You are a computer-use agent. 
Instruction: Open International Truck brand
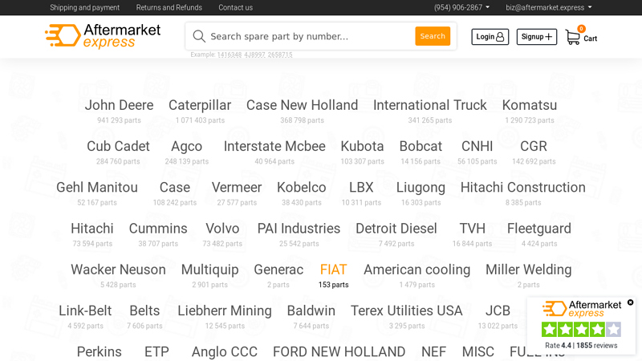(430, 105)
